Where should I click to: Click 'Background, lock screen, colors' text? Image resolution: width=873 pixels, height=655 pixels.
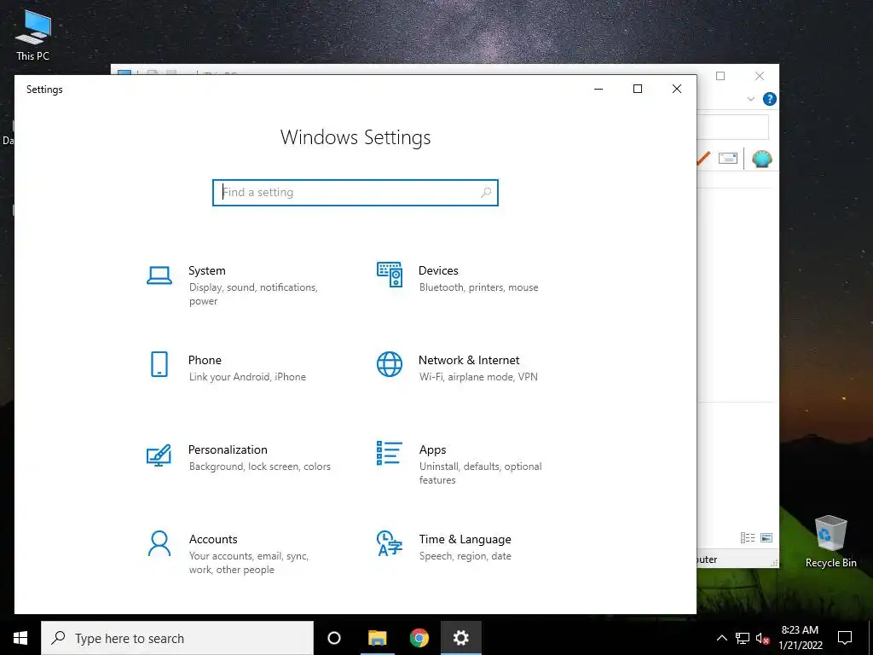pos(259,467)
